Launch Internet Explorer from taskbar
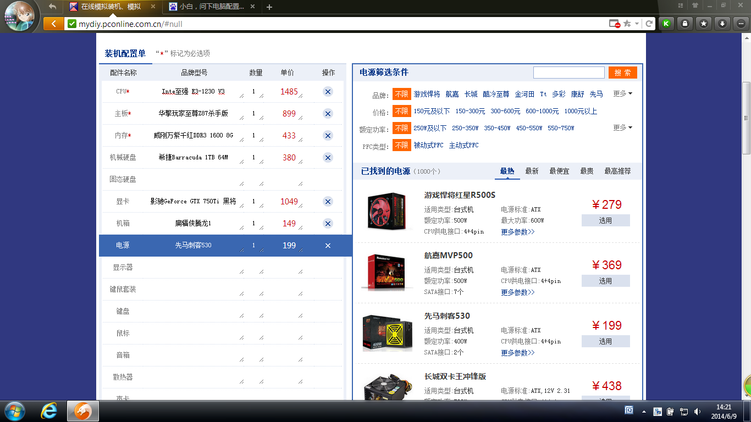 click(x=49, y=411)
